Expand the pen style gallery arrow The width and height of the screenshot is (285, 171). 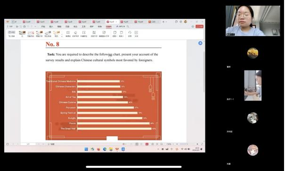(x=62, y=35)
